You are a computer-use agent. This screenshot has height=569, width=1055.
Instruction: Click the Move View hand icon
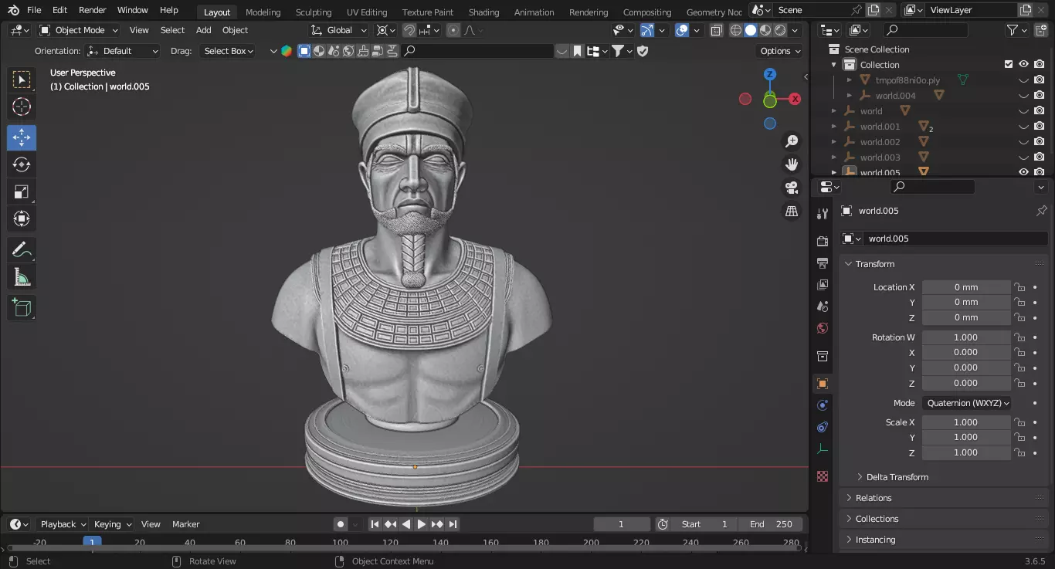792,164
